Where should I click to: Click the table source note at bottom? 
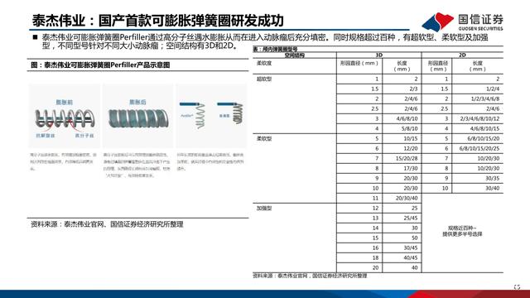(x=310, y=276)
